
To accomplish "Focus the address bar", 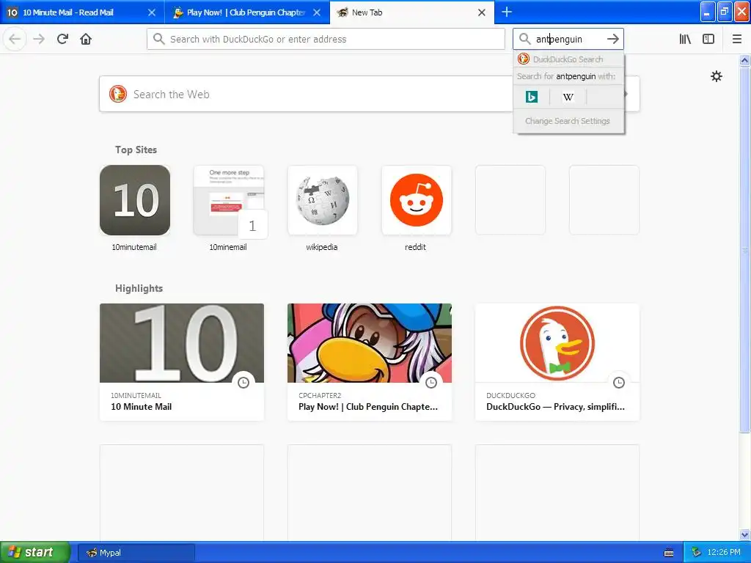I will pos(326,39).
